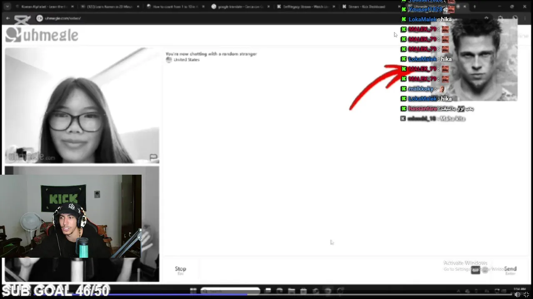This screenshot has width=533, height=299.
Task: Click the Stop button
Action: pos(180,270)
